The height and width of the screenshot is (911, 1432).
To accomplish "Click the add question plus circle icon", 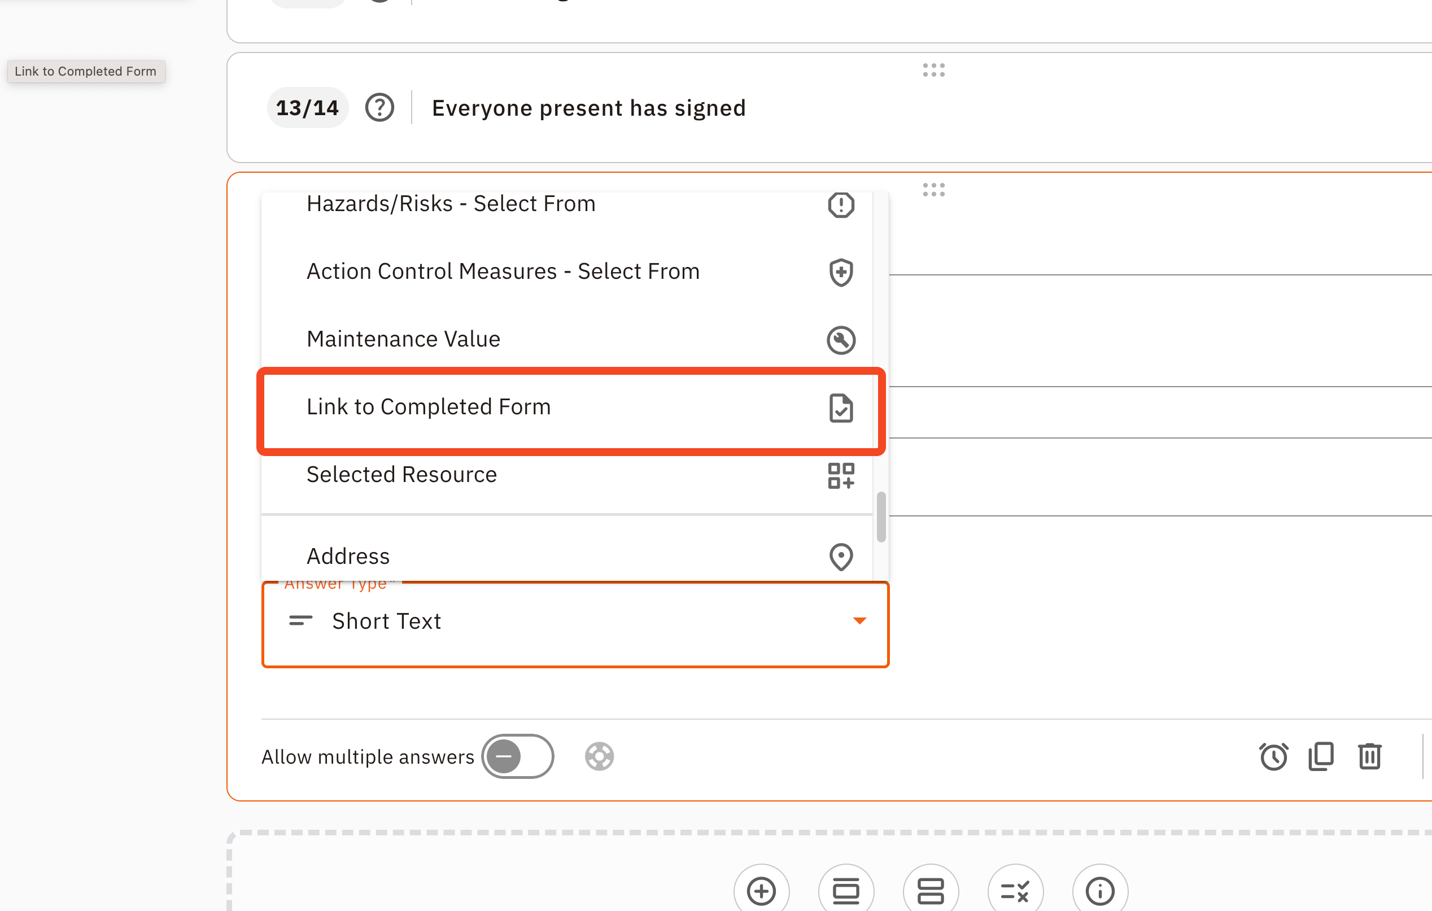I will [x=761, y=891].
